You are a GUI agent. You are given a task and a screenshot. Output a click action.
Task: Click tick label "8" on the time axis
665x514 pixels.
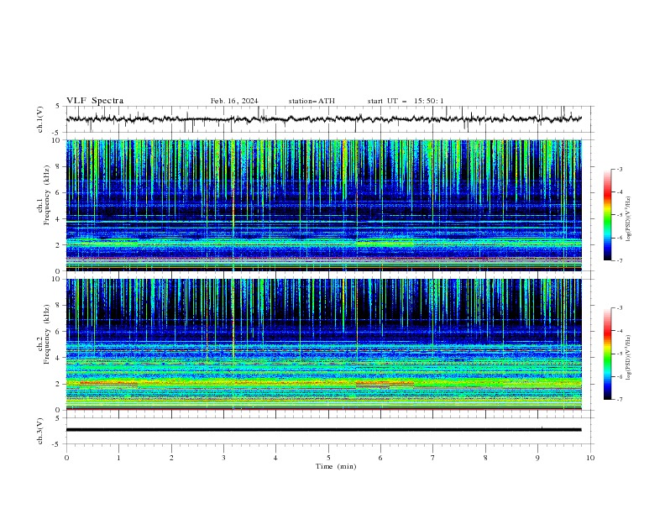click(485, 458)
